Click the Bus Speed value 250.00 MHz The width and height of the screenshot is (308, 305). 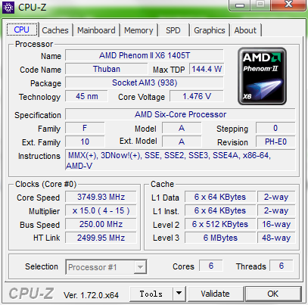pos(101,224)
